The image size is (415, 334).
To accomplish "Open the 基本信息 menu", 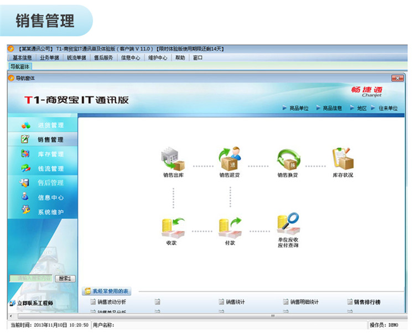I will [x=22, y=58].
